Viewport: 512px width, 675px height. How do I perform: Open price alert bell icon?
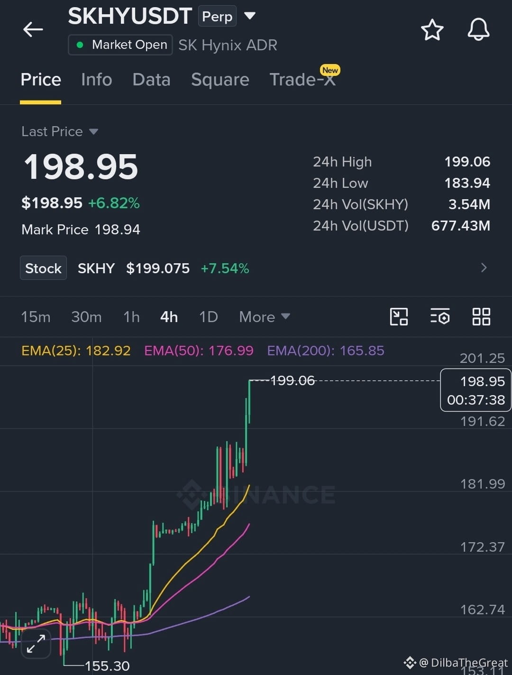point(478,29)
